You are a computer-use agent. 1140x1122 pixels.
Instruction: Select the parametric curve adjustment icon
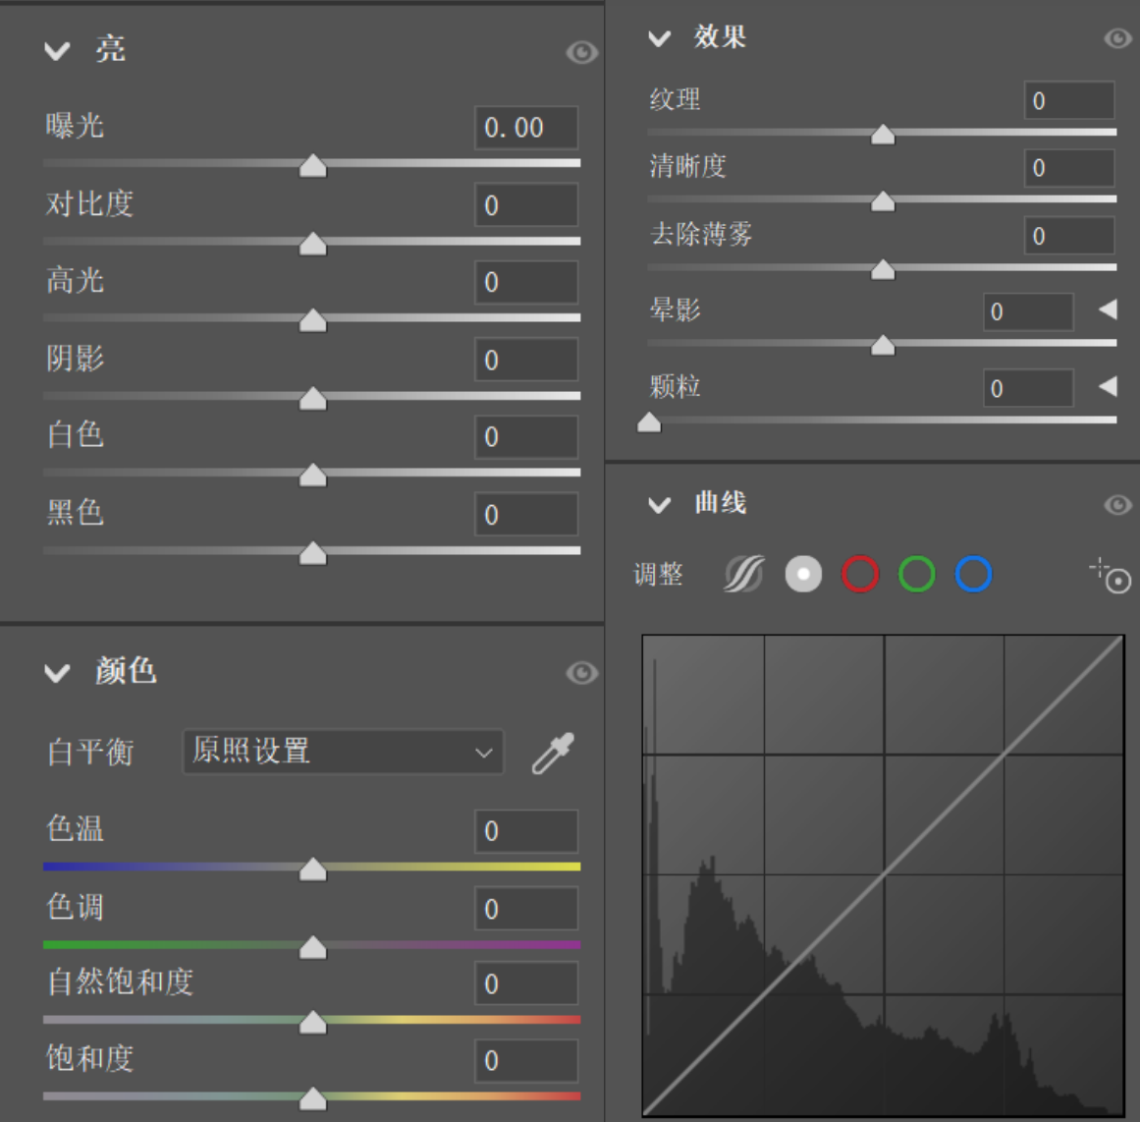[x=744, y=574]
